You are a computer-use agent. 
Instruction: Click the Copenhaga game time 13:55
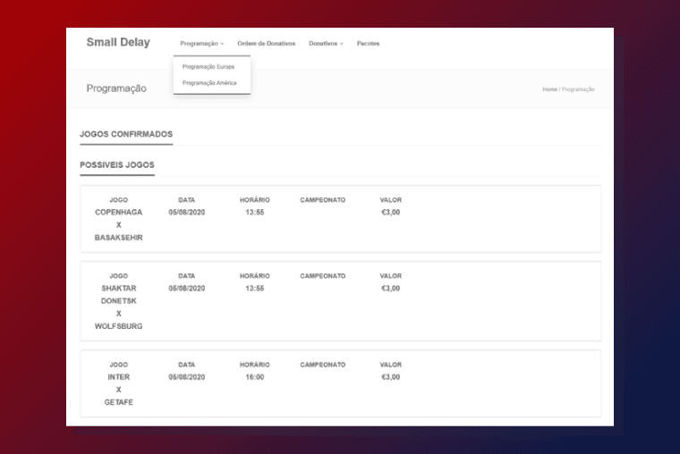255,213
